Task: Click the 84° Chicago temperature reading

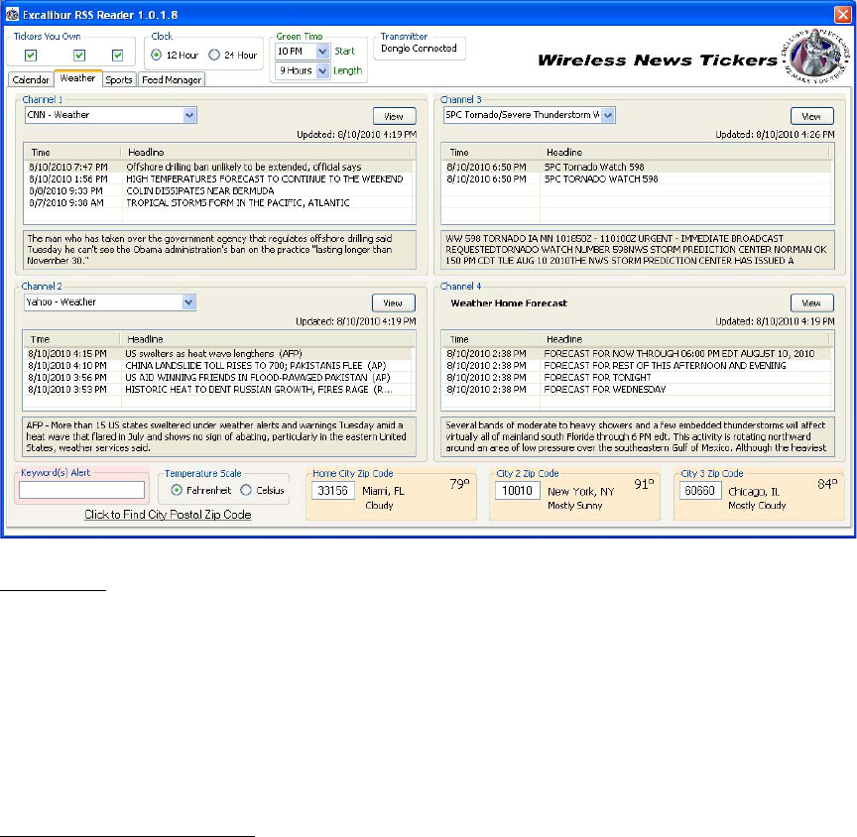Action: click(827, 484)
